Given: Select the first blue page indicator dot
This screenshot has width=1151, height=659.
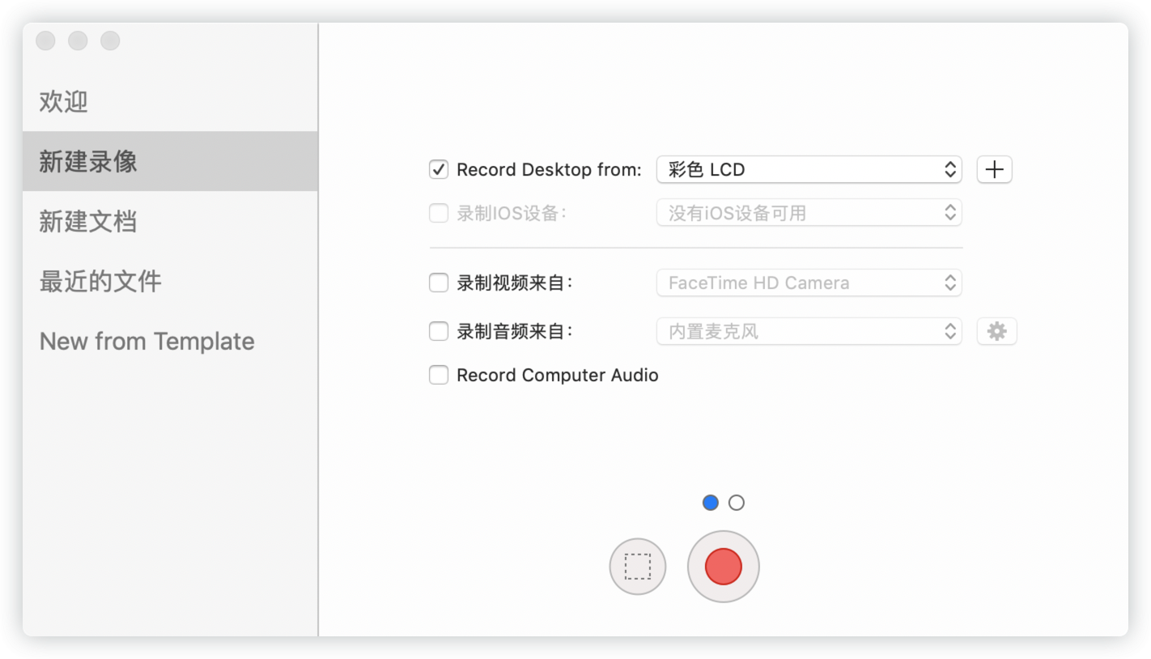Looking at the screenshot, I should point(711,503).
